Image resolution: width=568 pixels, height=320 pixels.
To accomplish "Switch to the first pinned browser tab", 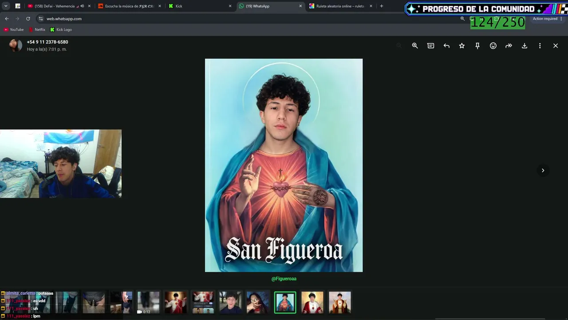I will pos(18,6).
